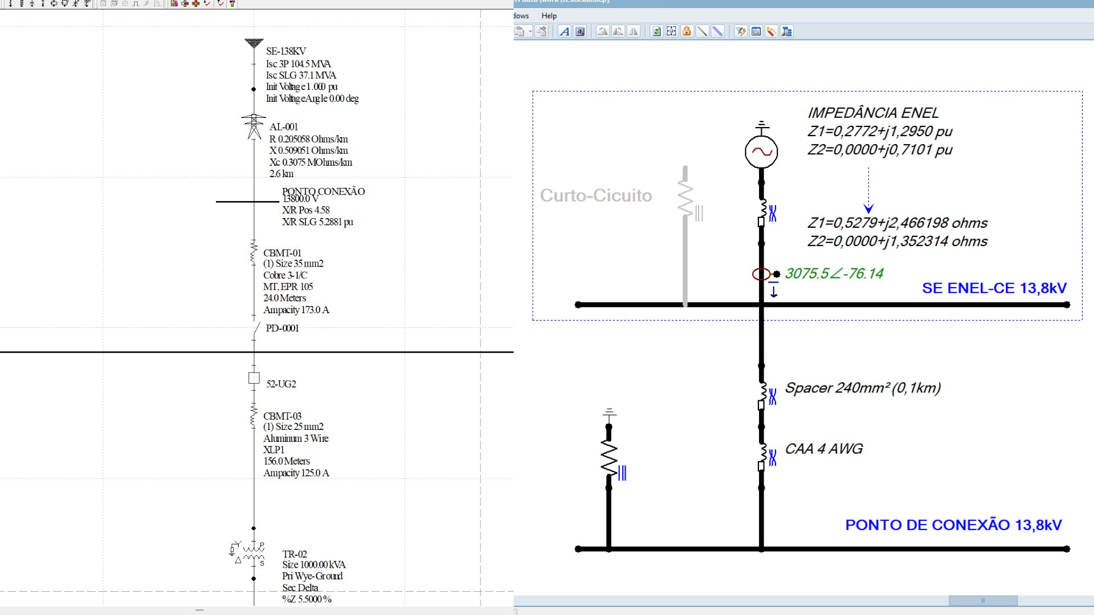Viewport: 1094px width, 615px height.
Task: Open the paste dropdown arrow
Action: 530,31
